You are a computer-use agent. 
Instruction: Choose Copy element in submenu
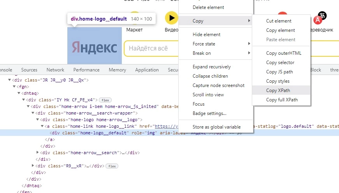[281, 30]
